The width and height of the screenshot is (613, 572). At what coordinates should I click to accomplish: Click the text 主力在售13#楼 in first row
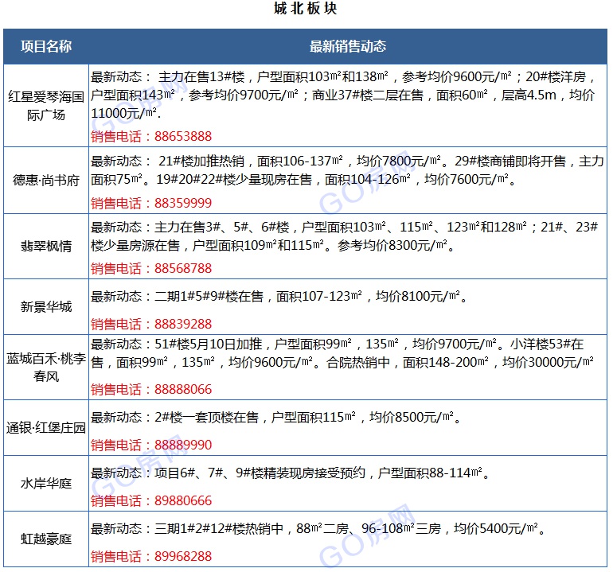coord(201,77)
